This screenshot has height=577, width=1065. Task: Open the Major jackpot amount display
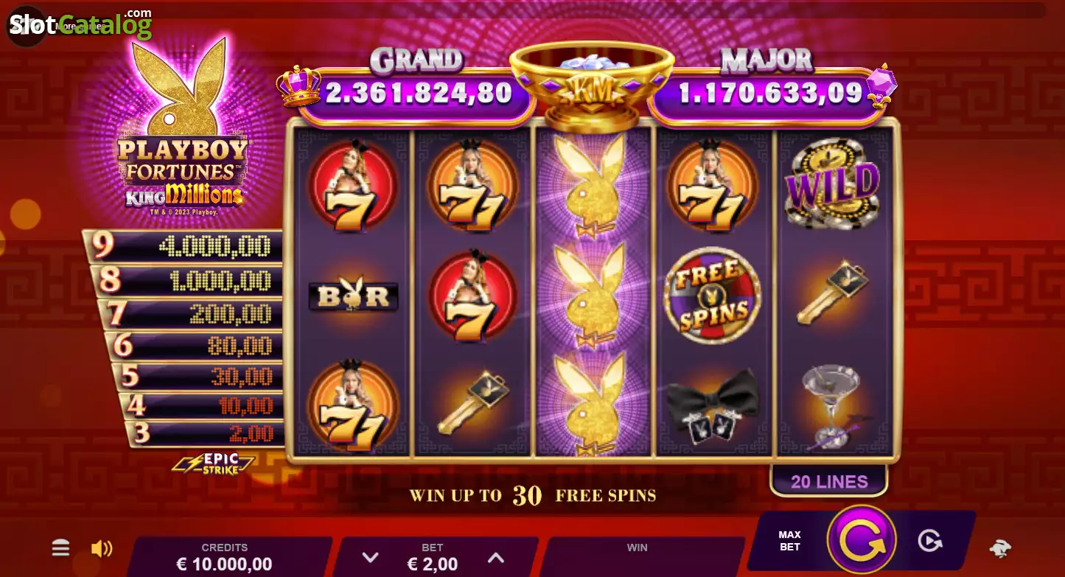tap(770, 94)
